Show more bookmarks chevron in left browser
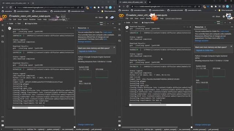The height and width of the screenshot is (131, 234). tap(98, 11)
